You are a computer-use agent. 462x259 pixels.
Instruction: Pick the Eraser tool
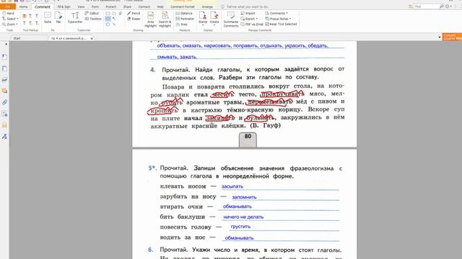pyautogui.click(x=134, y=19)
